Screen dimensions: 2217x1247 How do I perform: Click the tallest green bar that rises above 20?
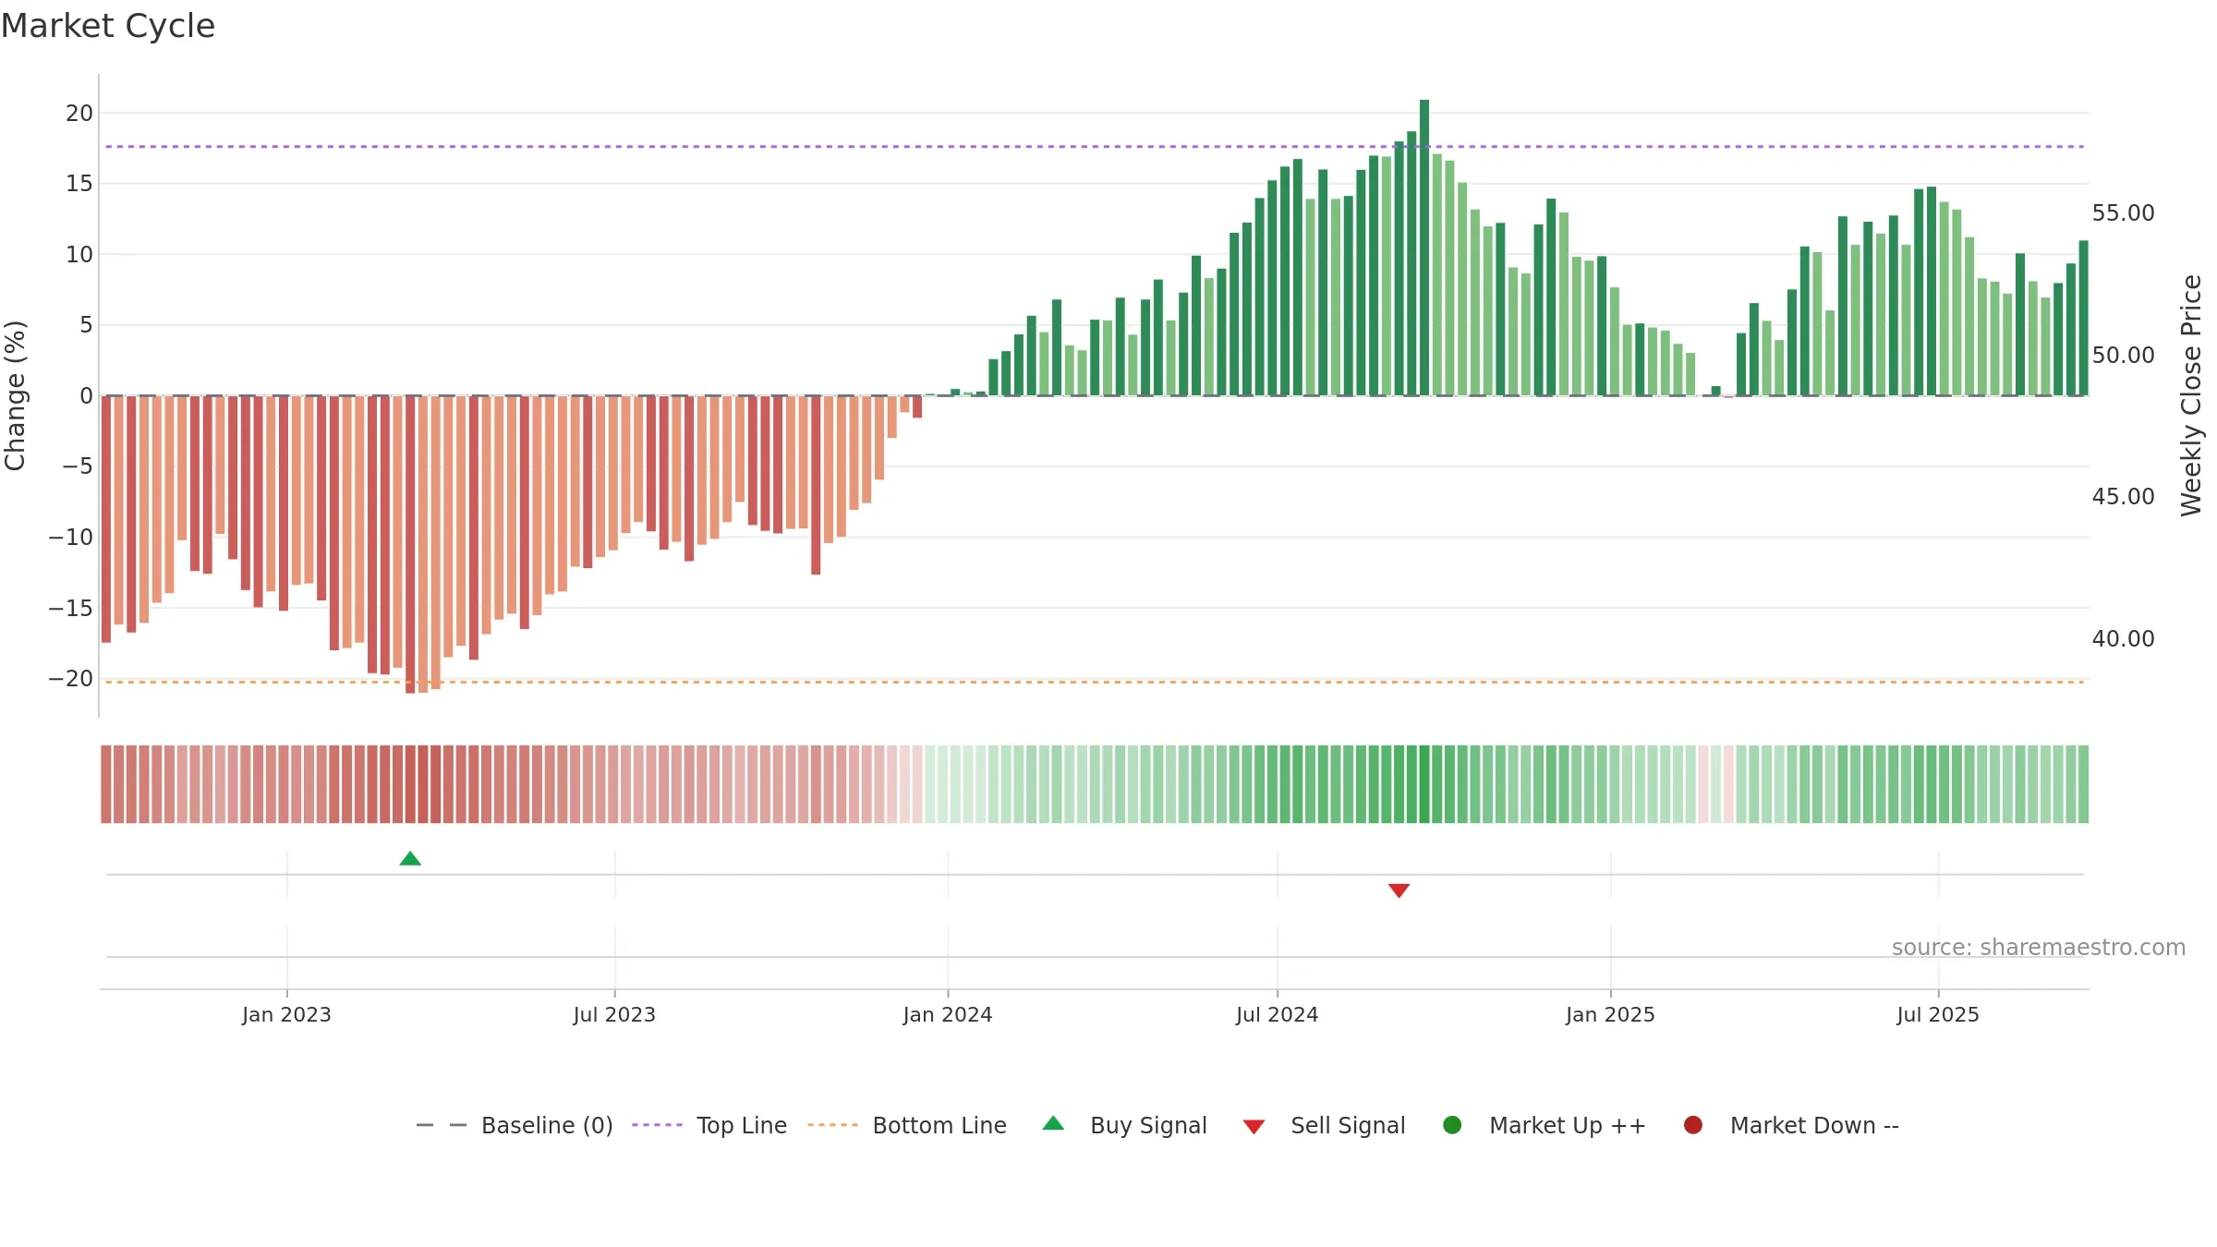point(1424,248)
